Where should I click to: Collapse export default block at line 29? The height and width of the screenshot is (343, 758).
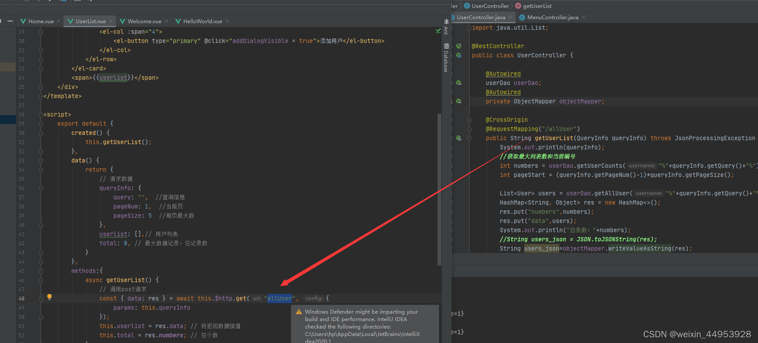pos(41,124)
